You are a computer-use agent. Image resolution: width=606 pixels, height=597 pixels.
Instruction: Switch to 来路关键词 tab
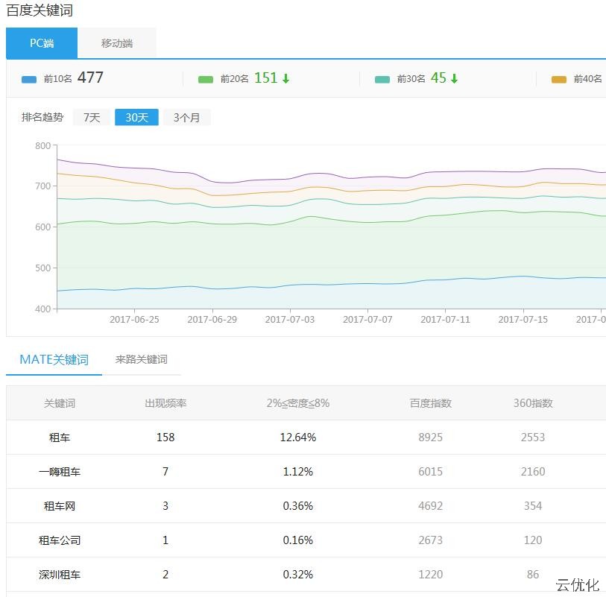tap(141, 359)
